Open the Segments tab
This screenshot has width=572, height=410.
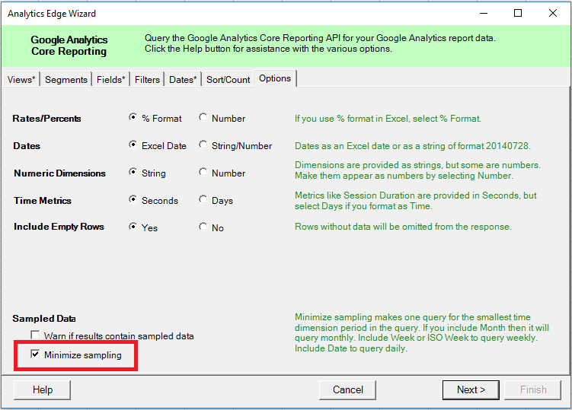point(66,79)
